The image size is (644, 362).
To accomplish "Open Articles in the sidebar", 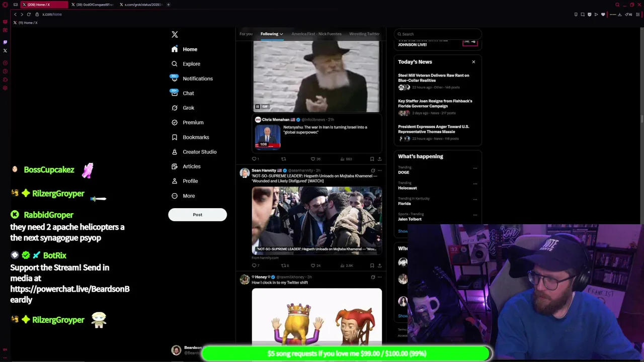I will [186, 166].
